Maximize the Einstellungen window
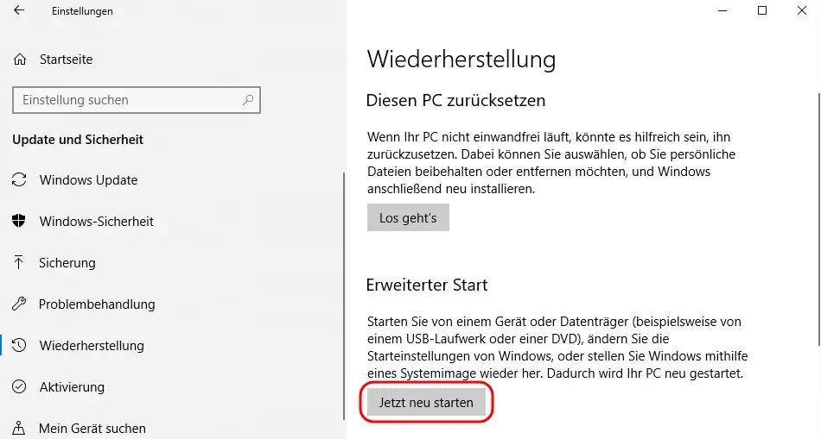This screenshot has width=821, height=439. (x=761, y=11)
